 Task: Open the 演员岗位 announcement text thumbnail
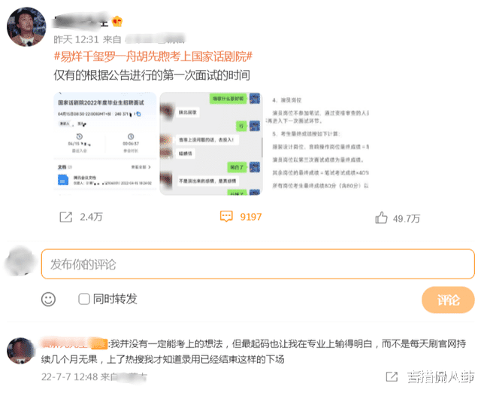317,144
